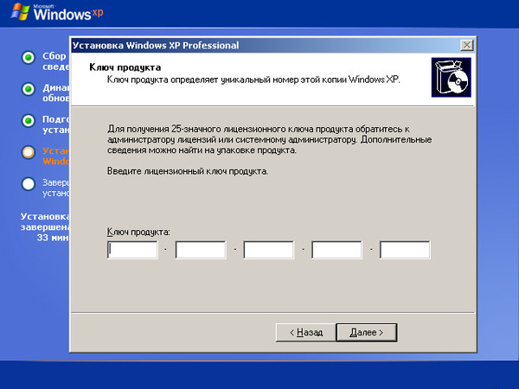
Task: Click the fourth product key input field
Action: coord(336,250)
